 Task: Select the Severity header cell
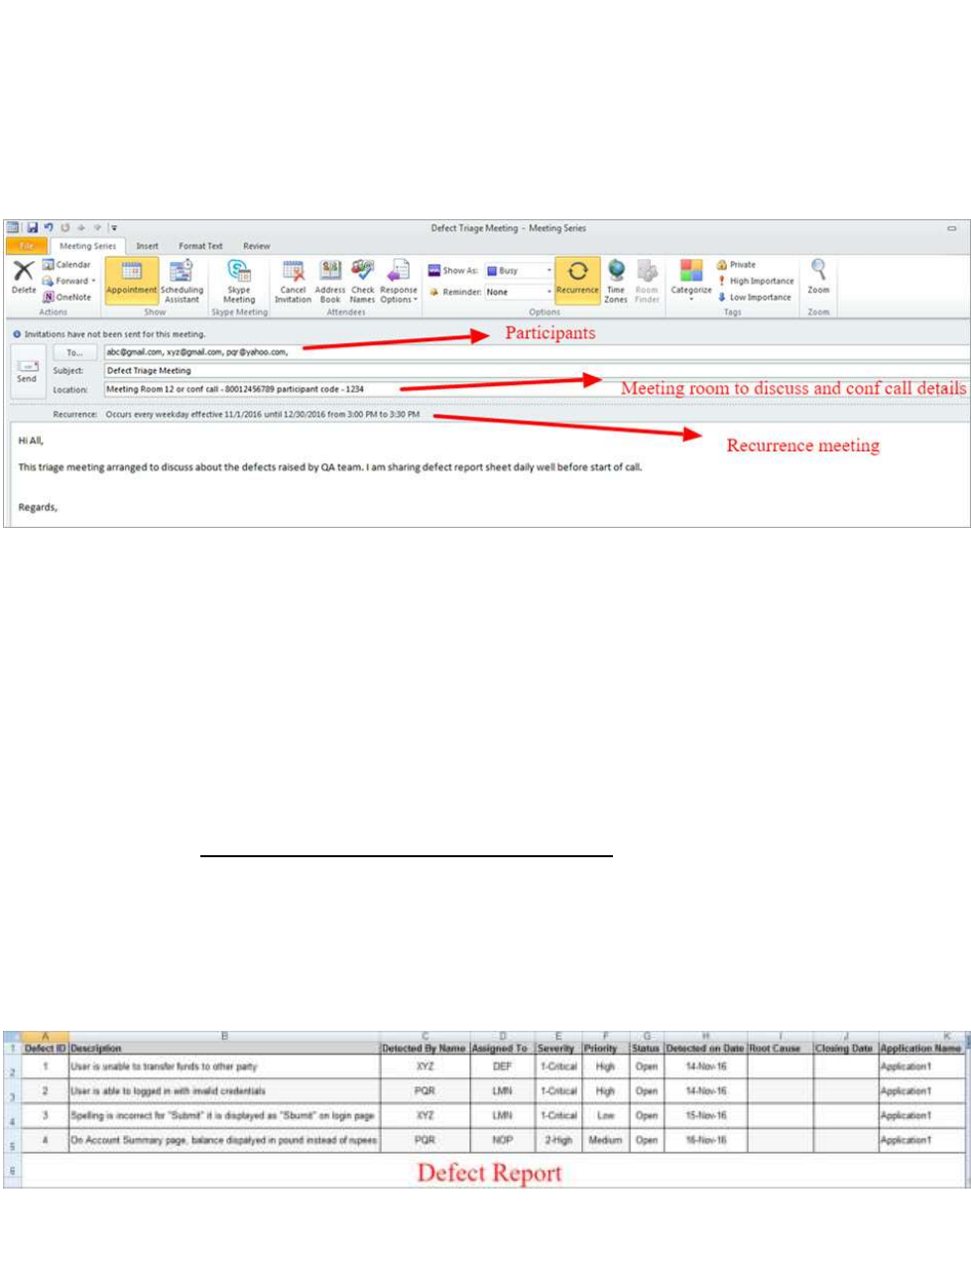(x=557, y=1048)
